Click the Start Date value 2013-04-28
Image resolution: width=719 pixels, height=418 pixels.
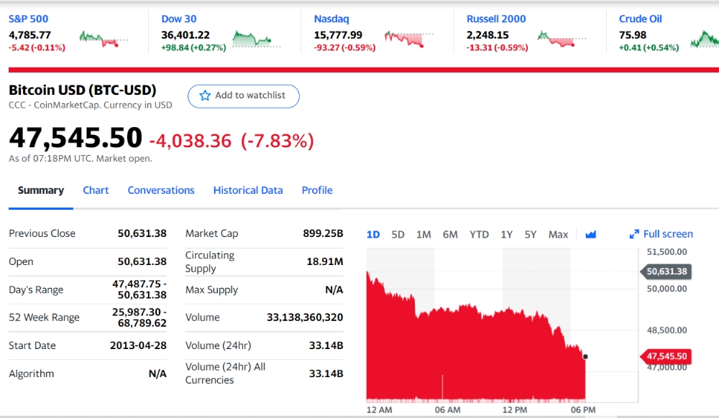[138, 345]
